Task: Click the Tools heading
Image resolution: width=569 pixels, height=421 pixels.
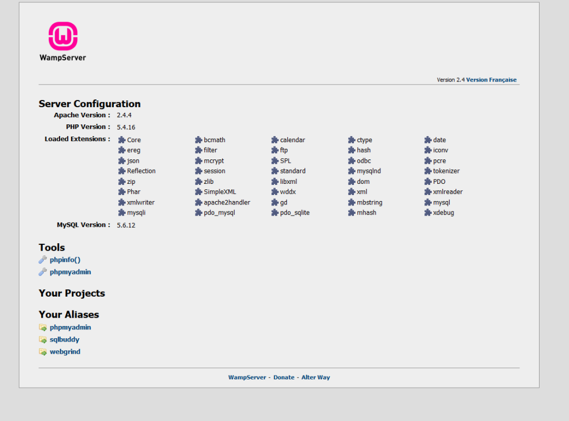Action: 52,247
